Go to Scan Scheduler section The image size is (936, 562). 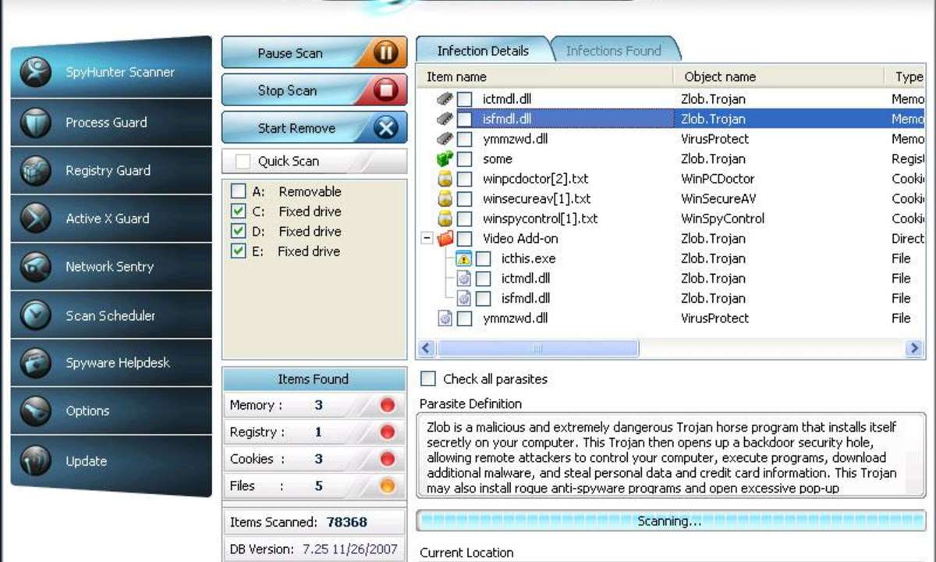112,315
